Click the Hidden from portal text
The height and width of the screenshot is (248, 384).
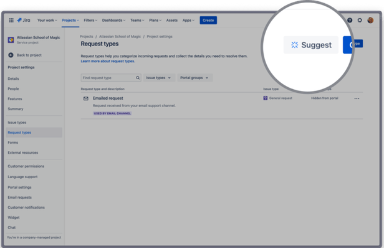(325, 98)
